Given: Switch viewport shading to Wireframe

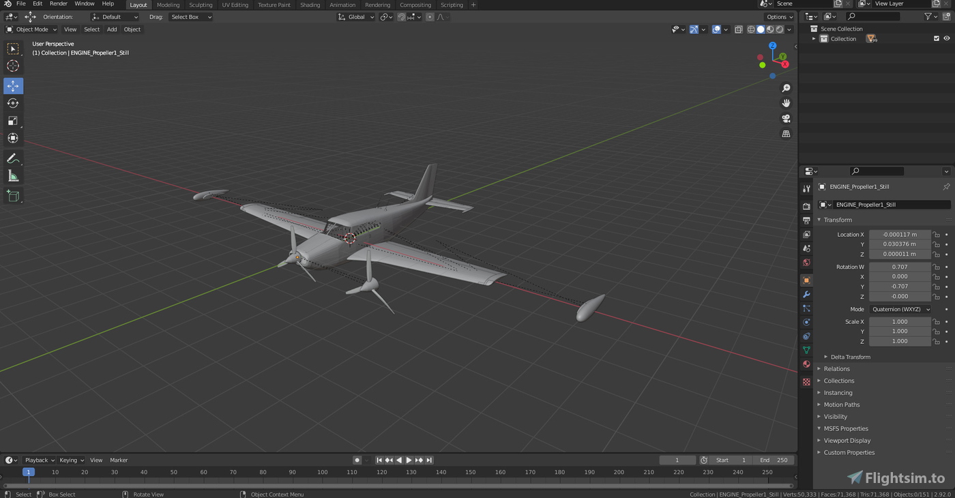Looking at the screenshot, I should (x=751, y=29).
